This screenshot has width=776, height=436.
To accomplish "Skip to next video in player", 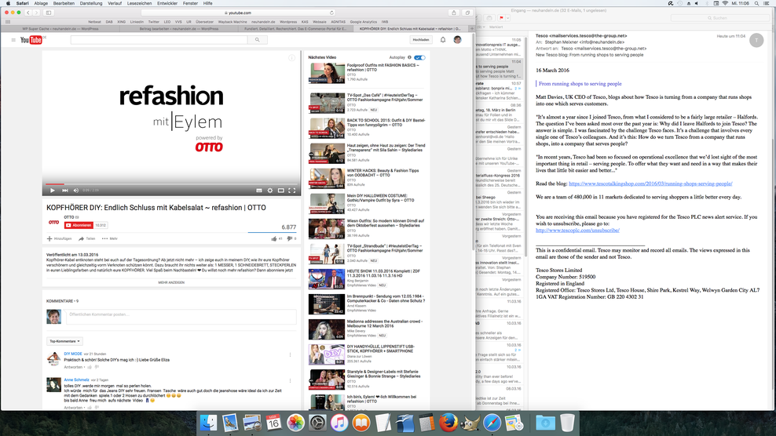I will 65,191.
